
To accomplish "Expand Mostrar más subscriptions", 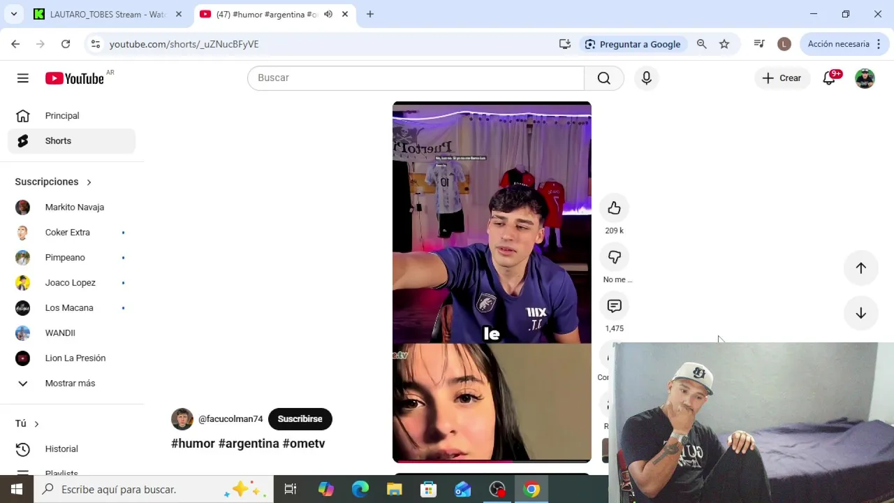I will pyautogui.click(x=71, y=383).
